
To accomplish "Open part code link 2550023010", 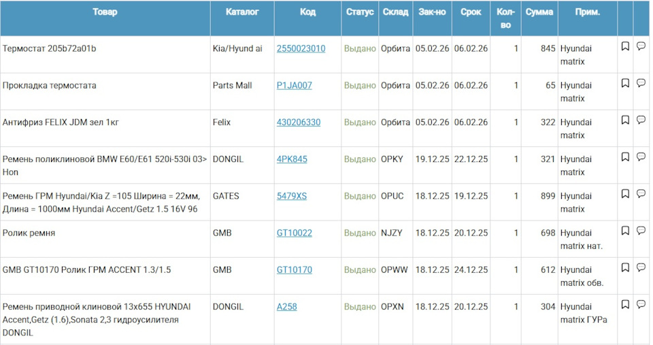I will pyautogui.click(x=301, y=48).
